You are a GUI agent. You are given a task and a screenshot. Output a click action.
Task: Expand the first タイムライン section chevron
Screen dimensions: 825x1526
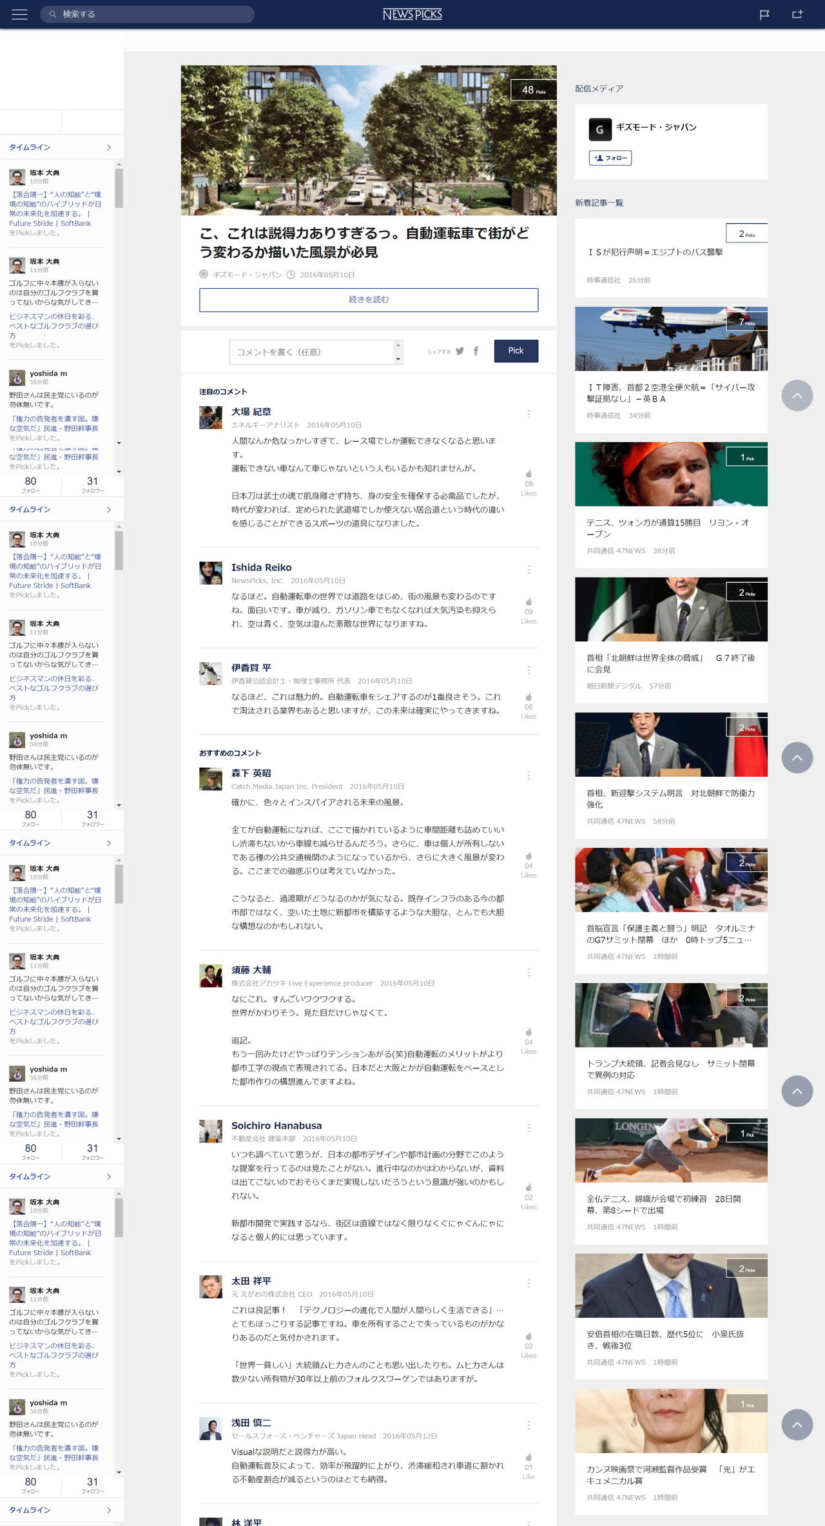(x=109, y=148)
